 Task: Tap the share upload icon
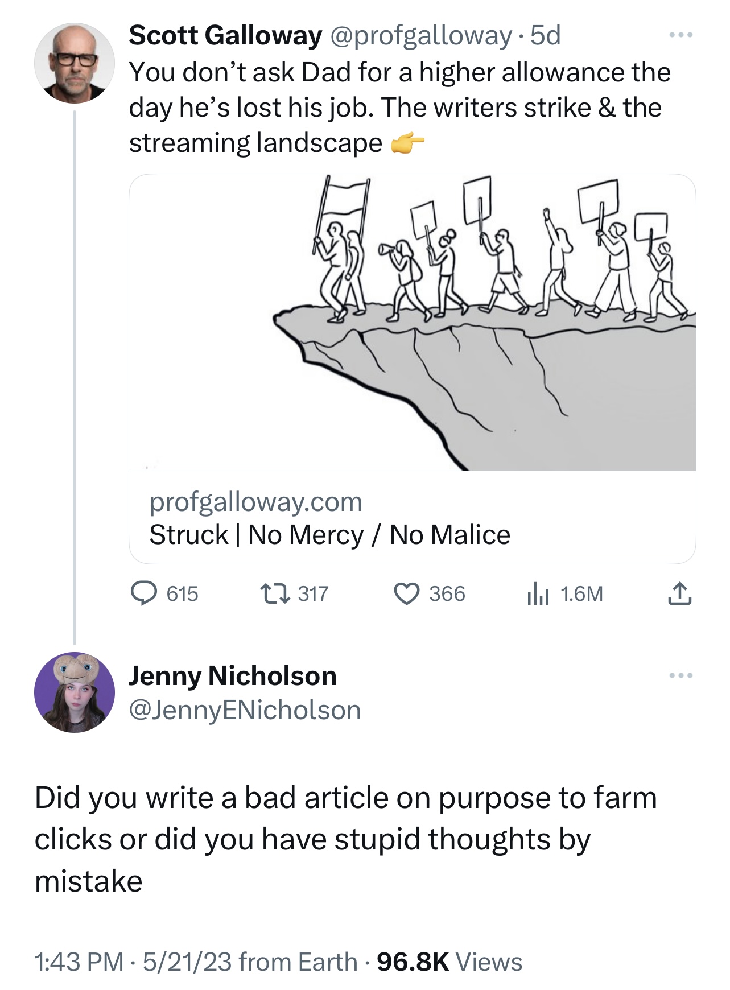[679, 594]
